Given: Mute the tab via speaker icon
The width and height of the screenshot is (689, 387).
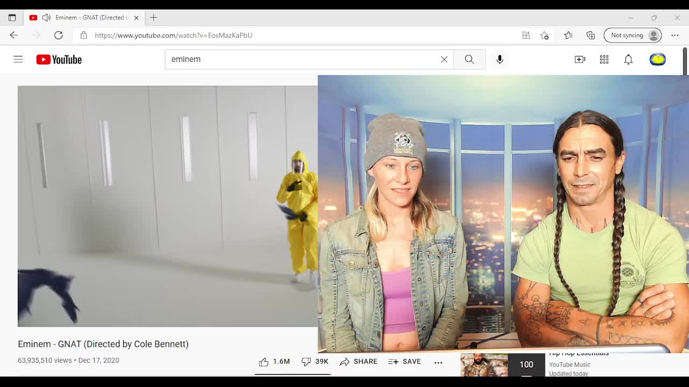Looking at the screenshot, I should pyautogui.click(x=46, y=18).
